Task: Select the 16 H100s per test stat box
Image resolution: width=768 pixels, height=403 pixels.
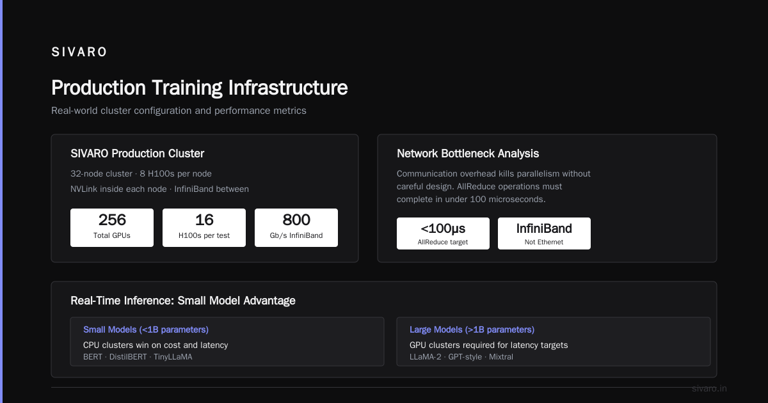Action: 204,228
